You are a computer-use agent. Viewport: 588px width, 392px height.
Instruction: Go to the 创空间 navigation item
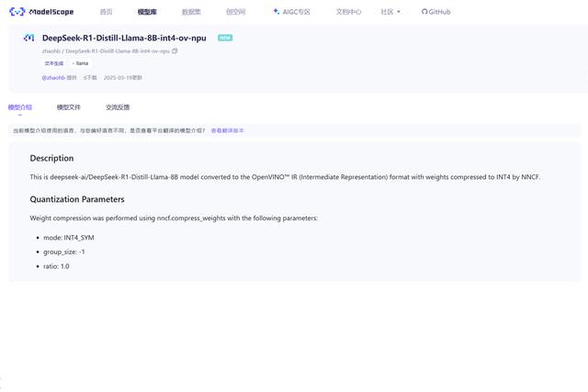coord(235,12)
